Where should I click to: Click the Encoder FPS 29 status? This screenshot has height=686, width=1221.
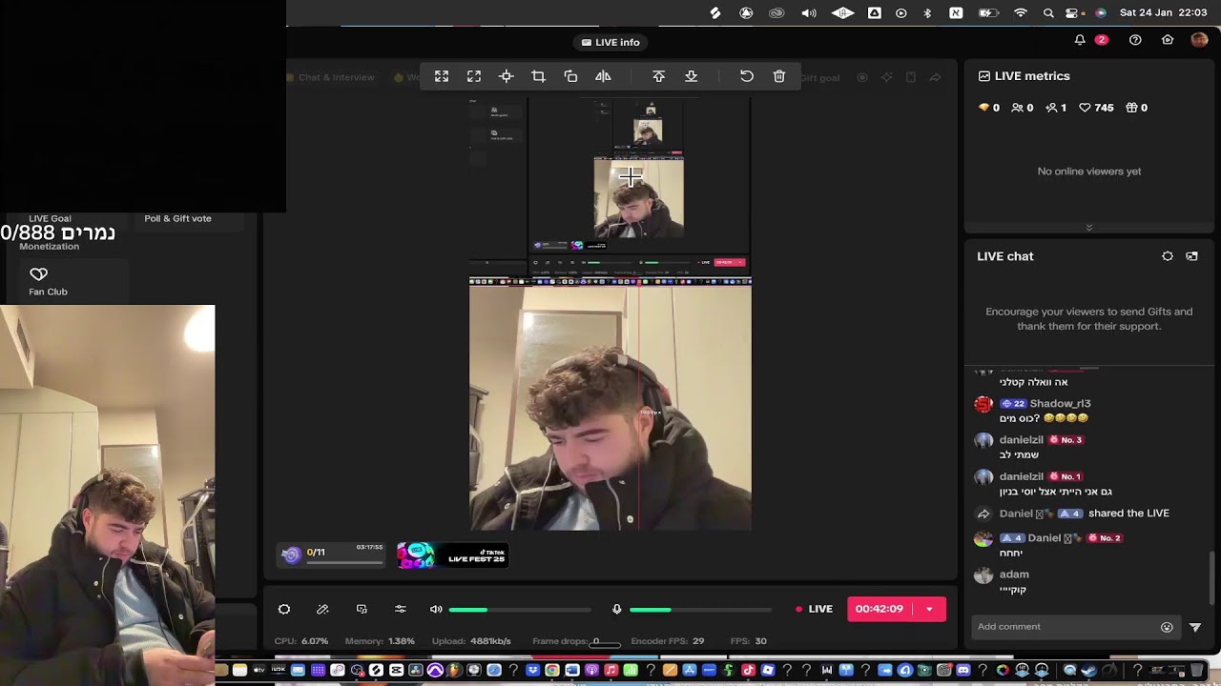668,641
